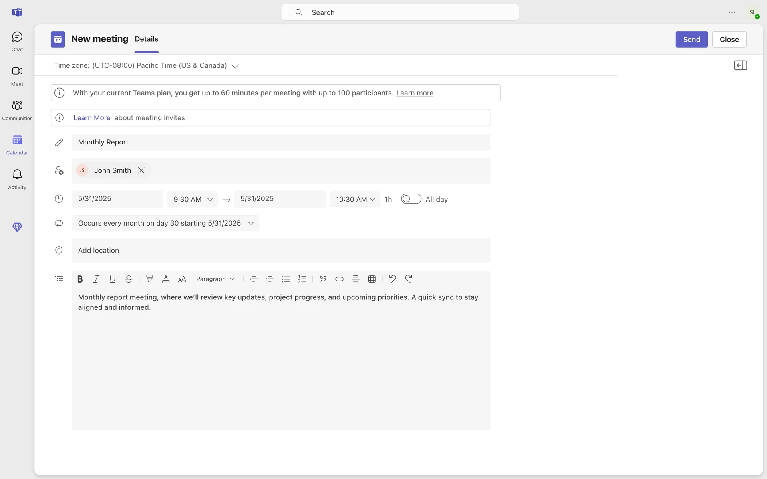Open the Learn more plan link
The height and width of the screenshot is (479, 767).
click(414, 93)
